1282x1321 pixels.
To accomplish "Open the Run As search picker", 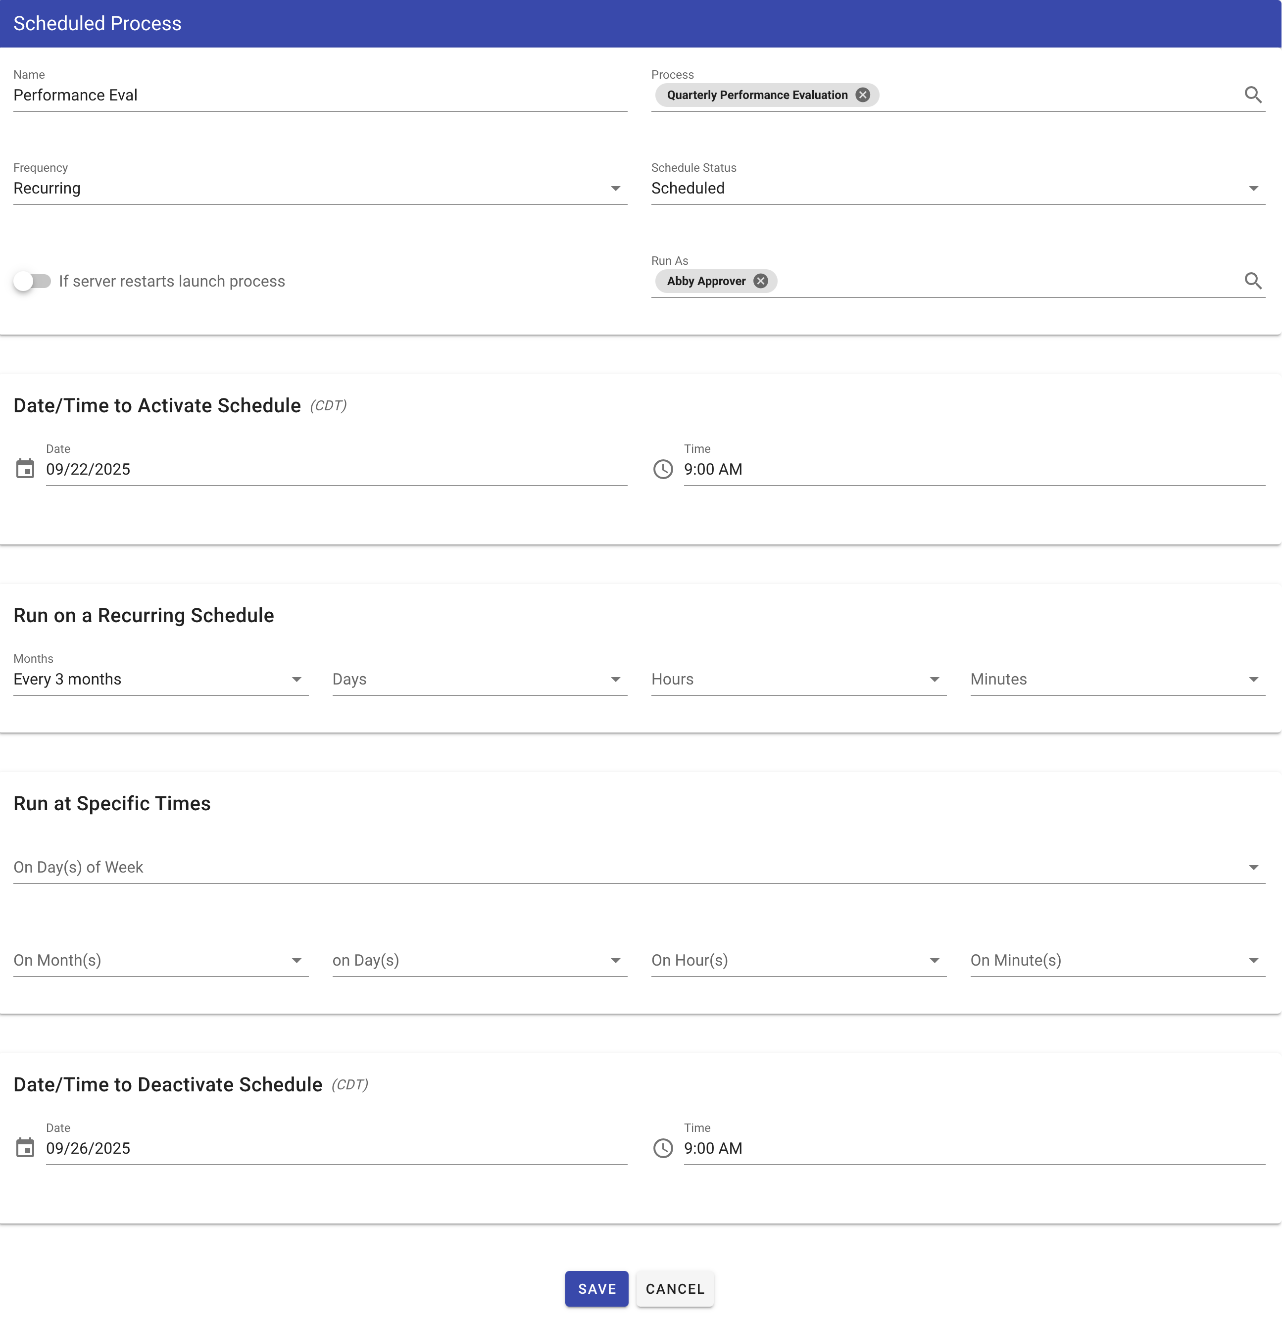I will click(x=1254, y=280).
